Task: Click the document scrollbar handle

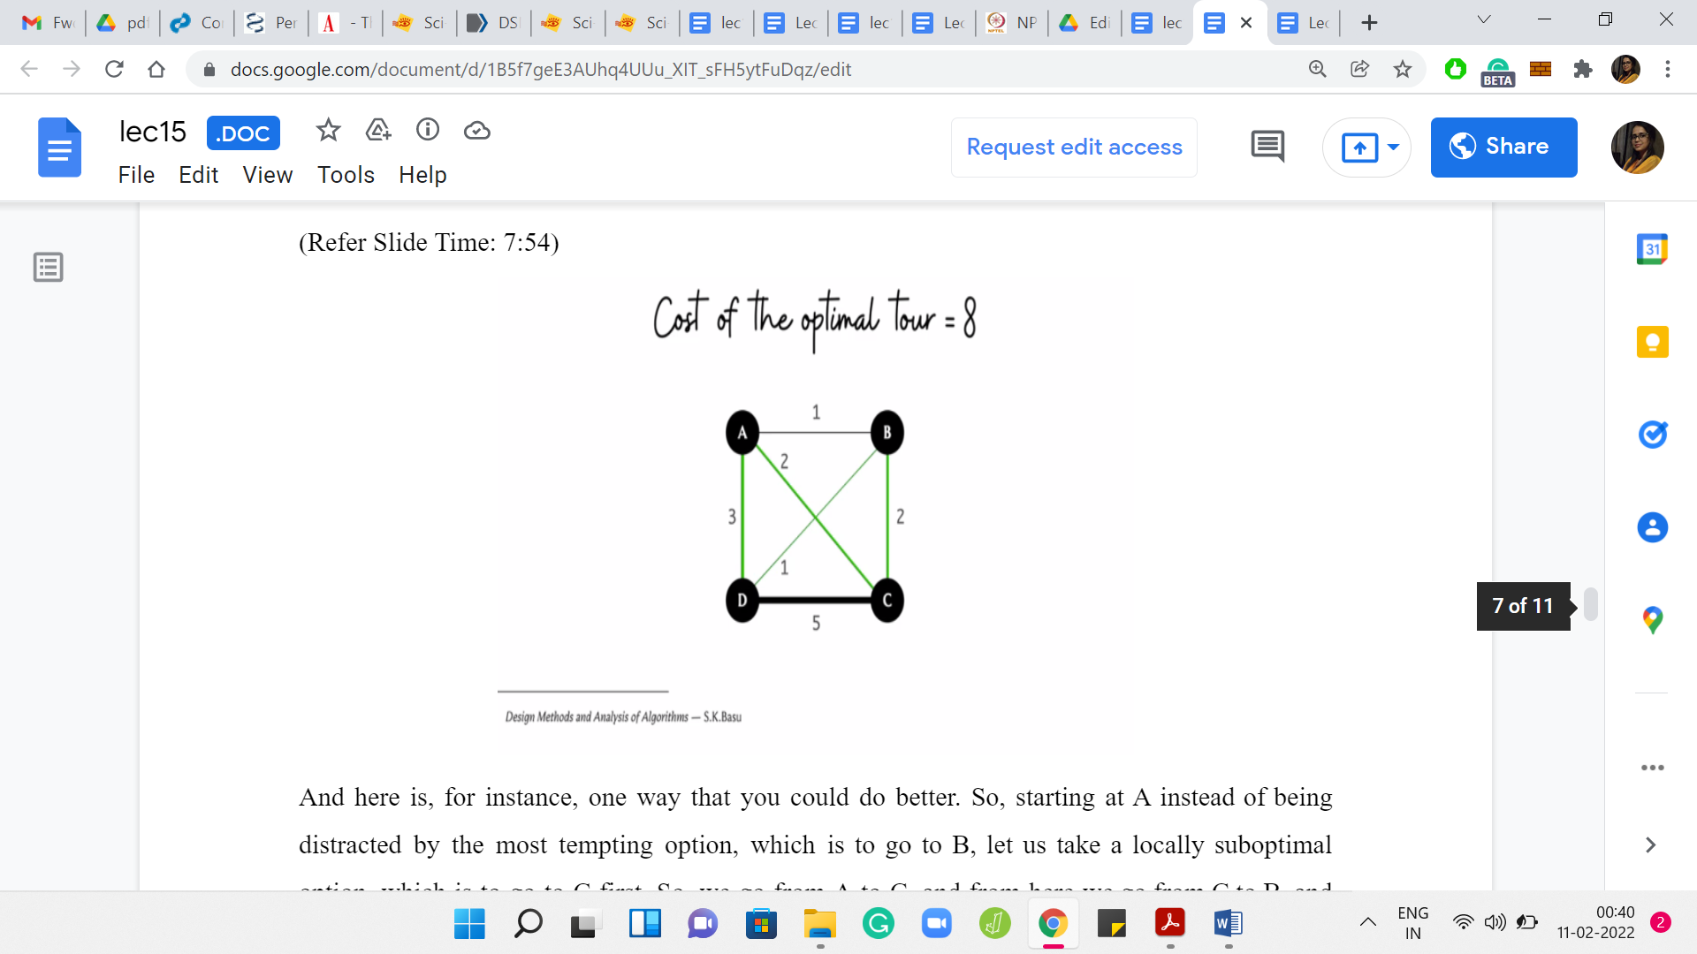Action: [1590, 605]
